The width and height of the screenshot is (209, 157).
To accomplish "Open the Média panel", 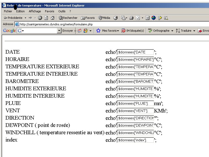I will 104,18.
